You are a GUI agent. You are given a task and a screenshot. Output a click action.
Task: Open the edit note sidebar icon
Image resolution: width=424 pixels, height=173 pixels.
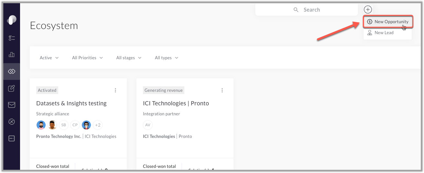[12, 88]
